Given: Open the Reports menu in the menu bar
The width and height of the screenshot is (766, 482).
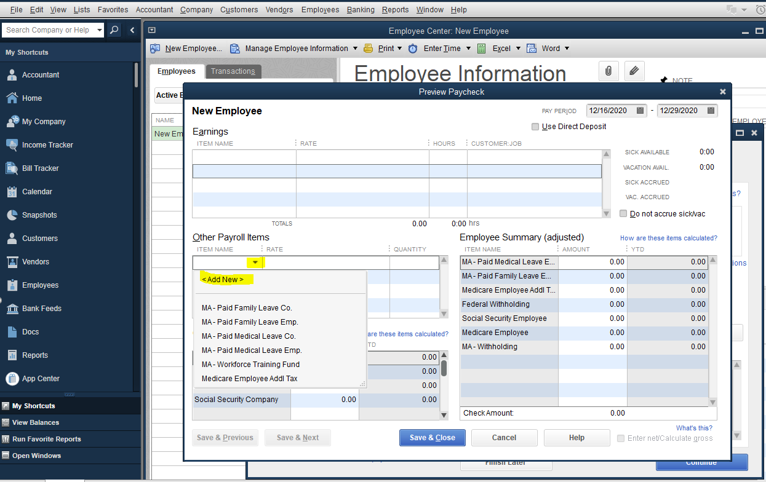Looking at the screenshot, I should click(x=395, y=10).
